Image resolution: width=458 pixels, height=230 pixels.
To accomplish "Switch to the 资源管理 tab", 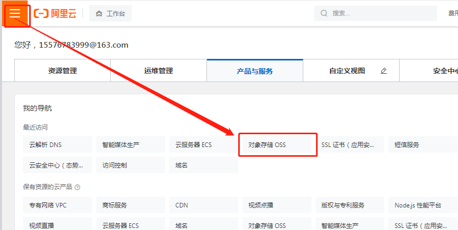I will 63,71.
